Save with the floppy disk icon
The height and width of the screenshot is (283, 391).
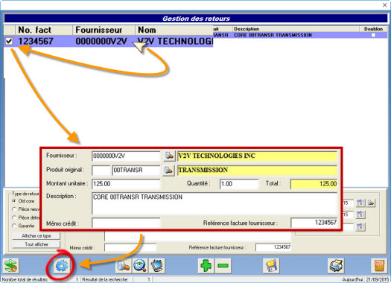tap(271, 266)
